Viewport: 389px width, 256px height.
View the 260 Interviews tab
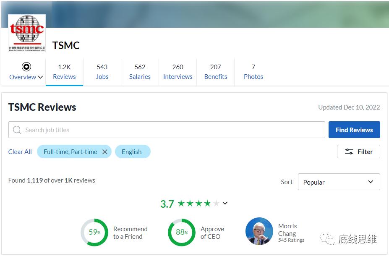(x=178, y=72)
